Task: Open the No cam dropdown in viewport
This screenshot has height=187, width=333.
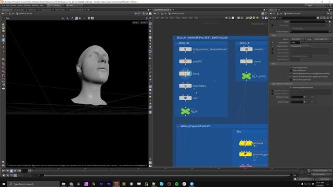Action: point(144,22)
